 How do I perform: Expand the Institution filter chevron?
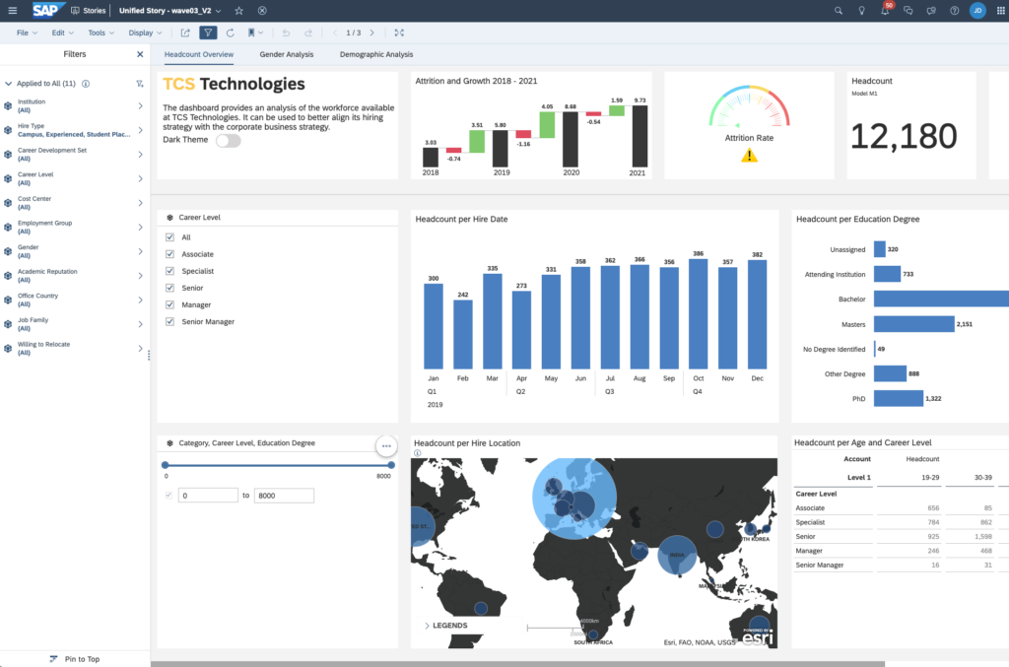pos(140,105)
